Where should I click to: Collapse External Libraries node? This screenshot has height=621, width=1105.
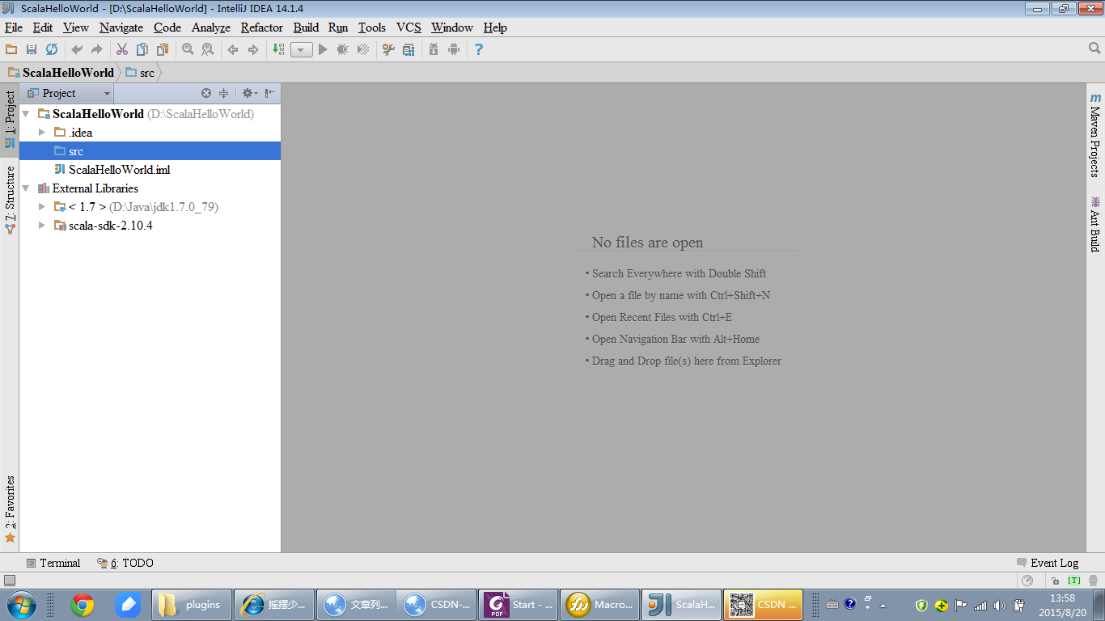[26, 188]
